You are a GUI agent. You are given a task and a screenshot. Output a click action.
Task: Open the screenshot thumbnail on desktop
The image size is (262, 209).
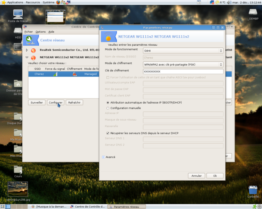[55, 17]
